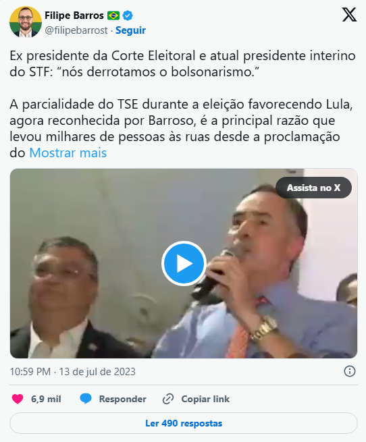Open the tweet info circle icon
This screenshot has width=366, height=442.
click(350, 371)
